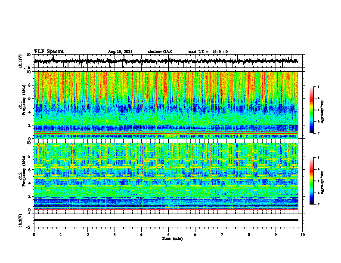341x263 pixels.
Task: Click the time axis tick label "9"
Action: [x=276, y=235]
